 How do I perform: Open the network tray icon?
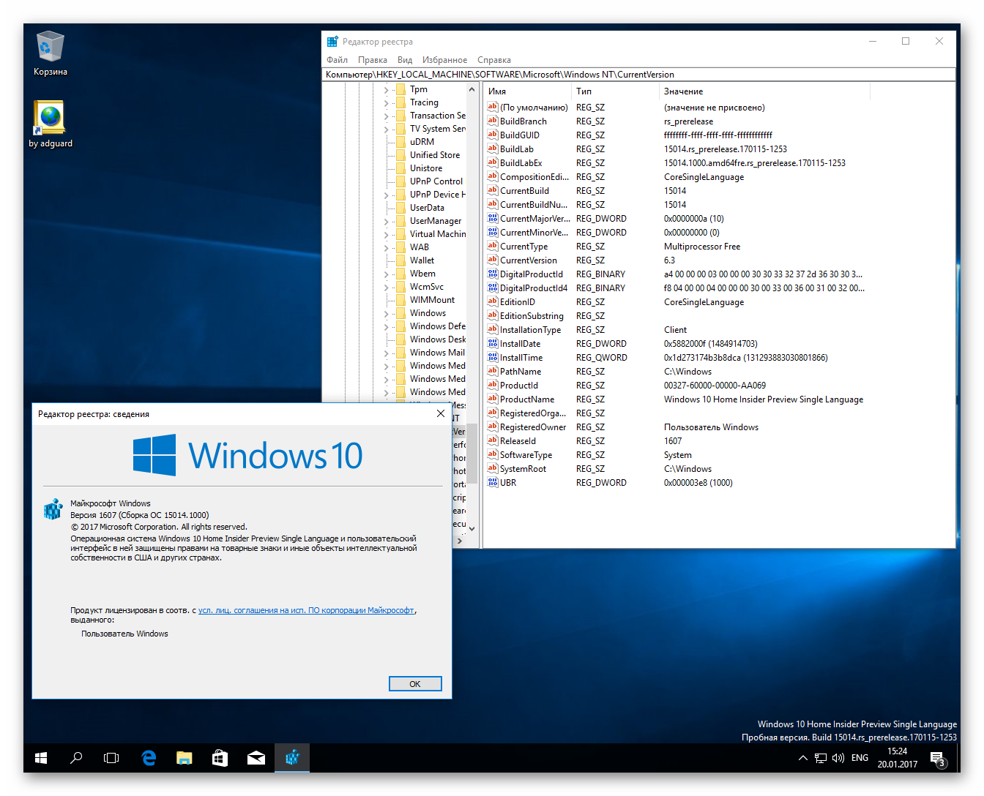(x=821, y=758)
